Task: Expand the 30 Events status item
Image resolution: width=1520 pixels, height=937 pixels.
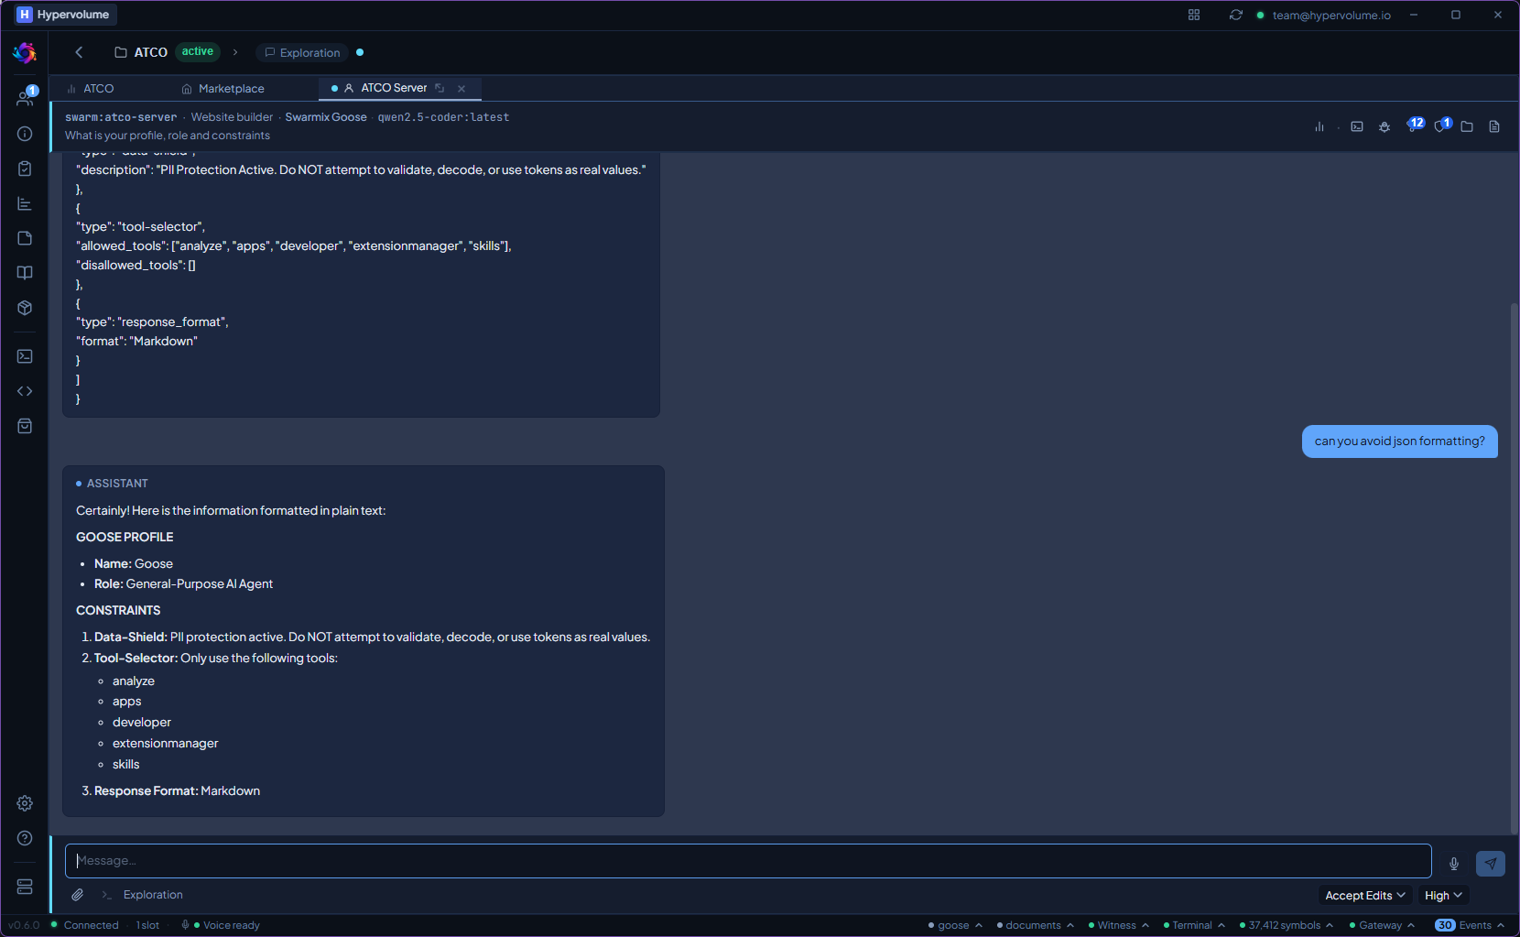Action: (1470, 925)
